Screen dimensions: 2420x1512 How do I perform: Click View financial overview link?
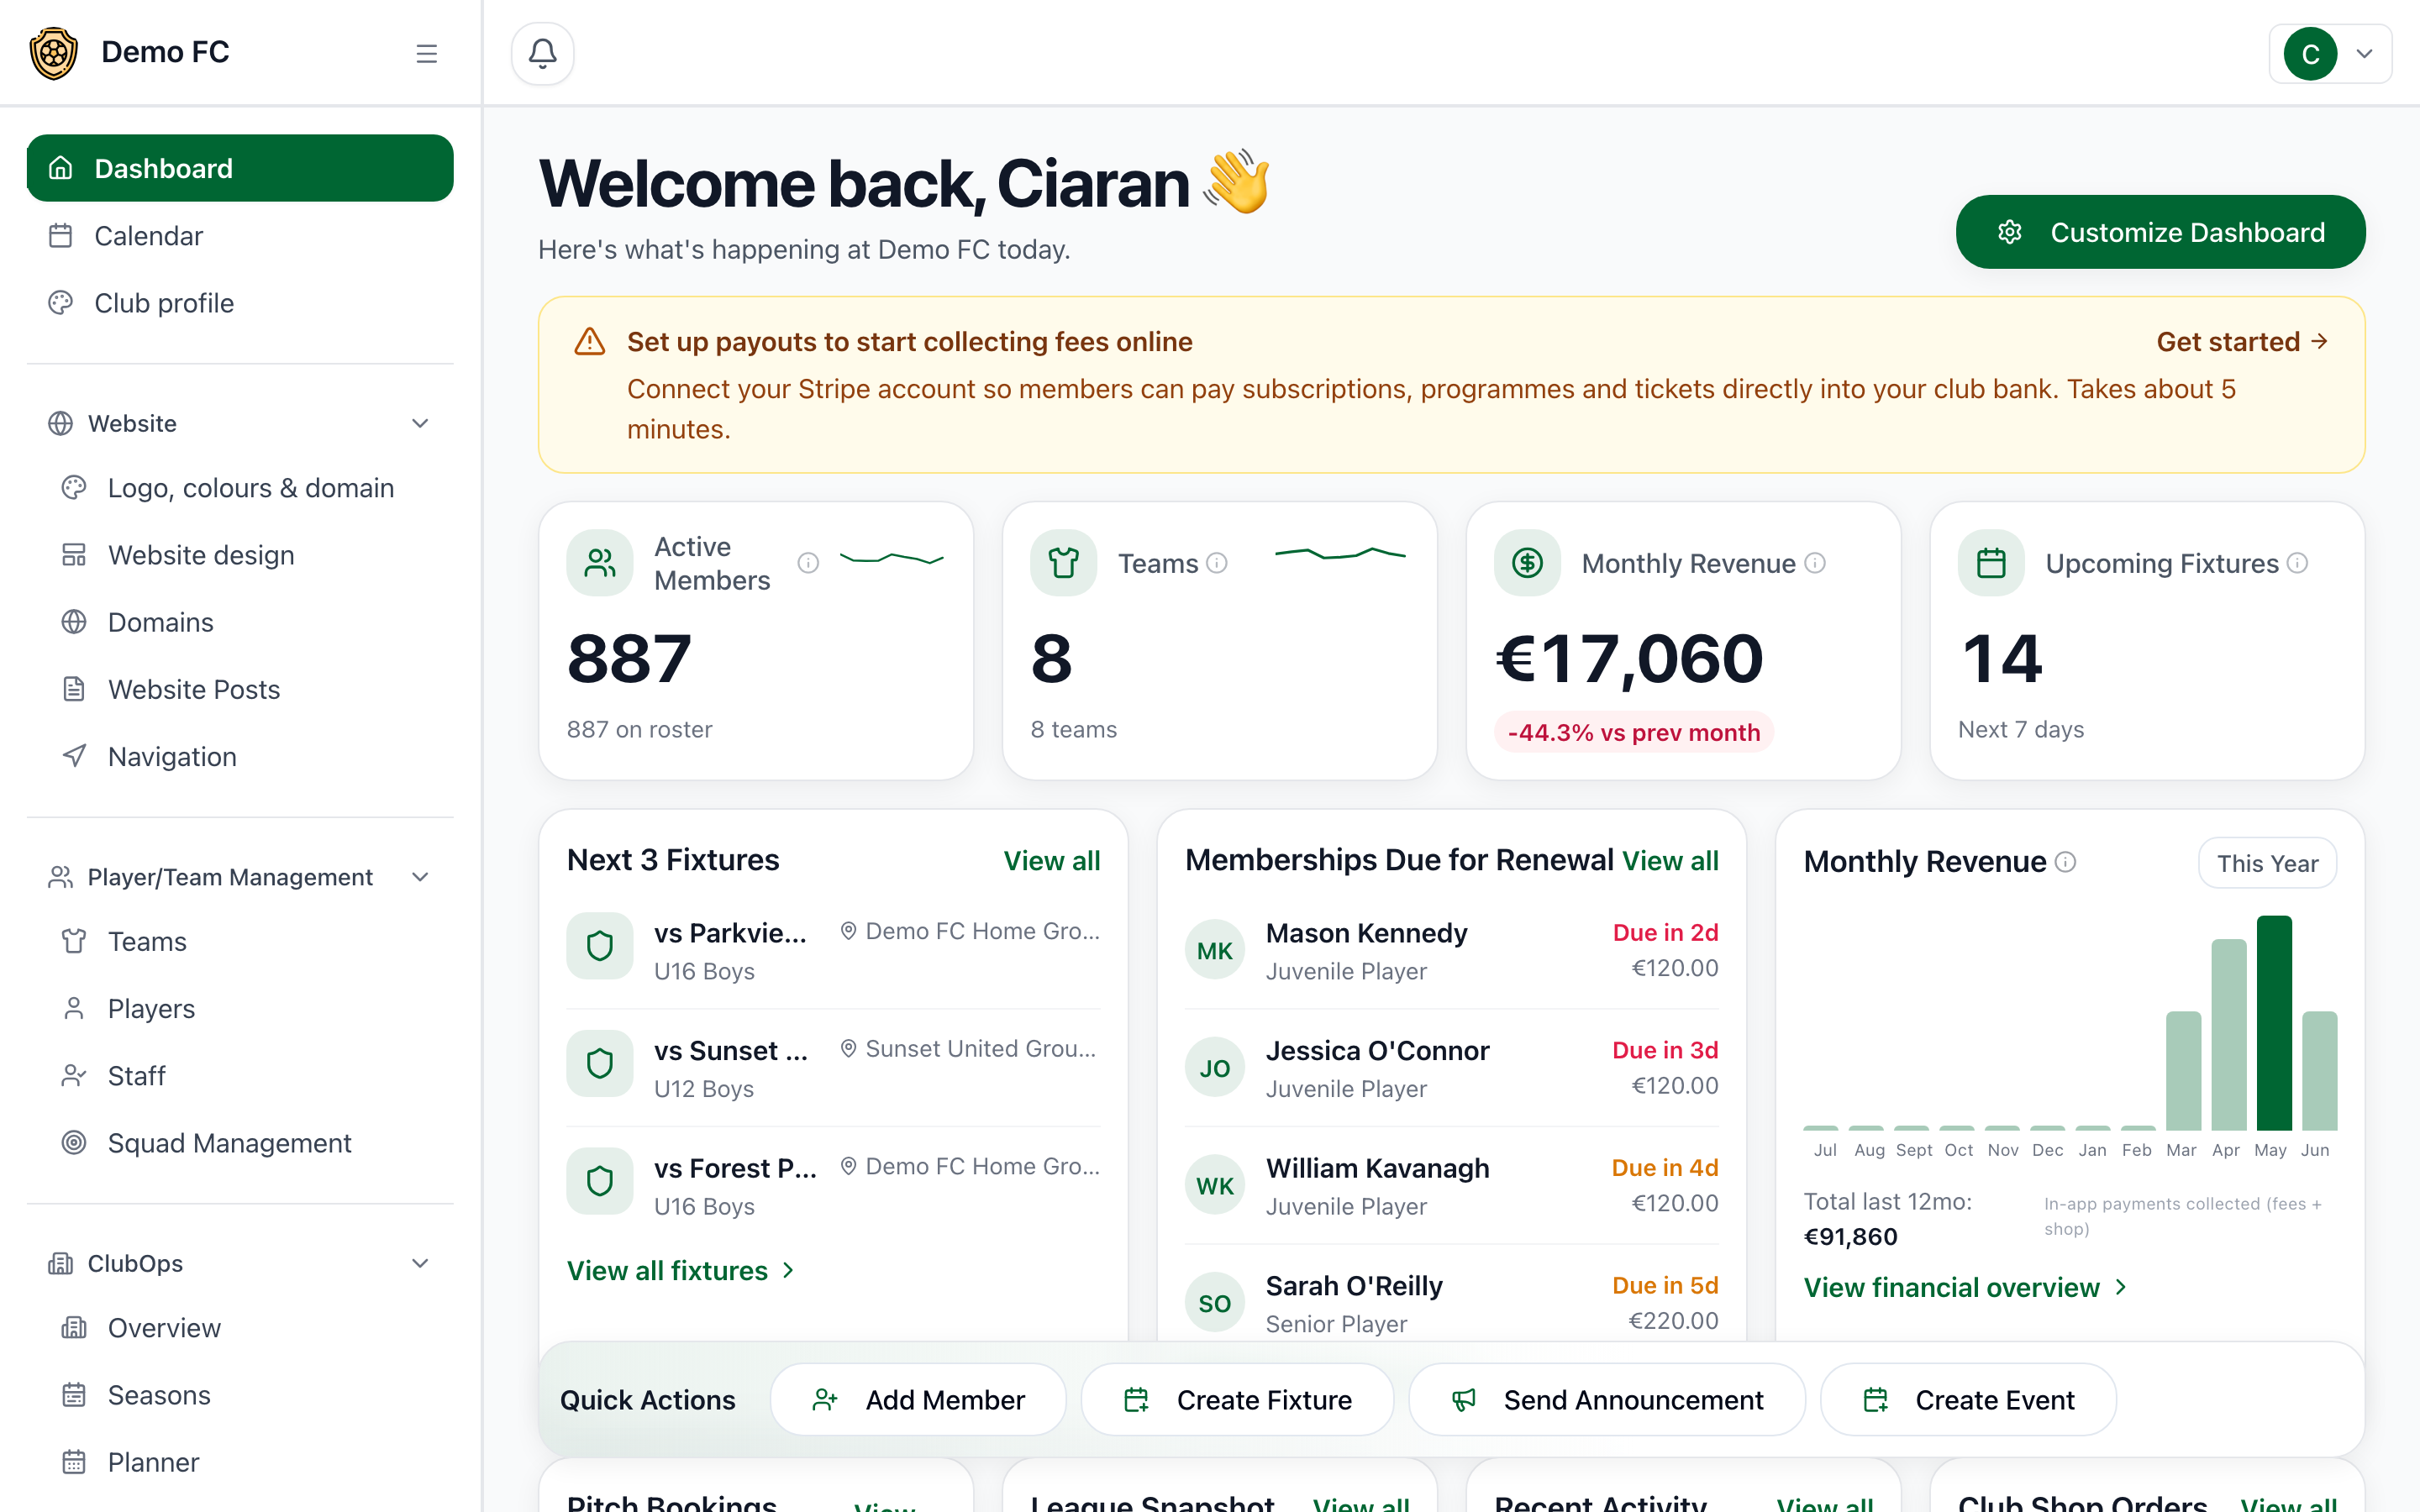(x=1965, y=1287)
